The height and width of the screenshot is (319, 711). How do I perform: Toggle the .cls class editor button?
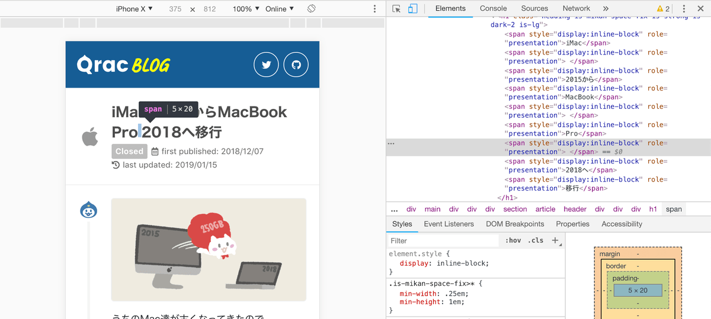(535, 240)
